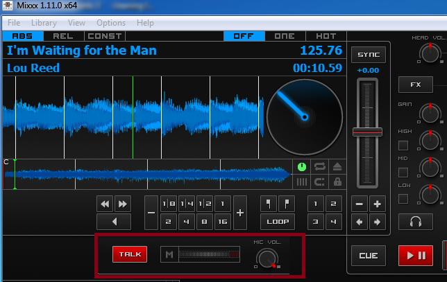Toggle the MID kill checkbox

point(403,172)
